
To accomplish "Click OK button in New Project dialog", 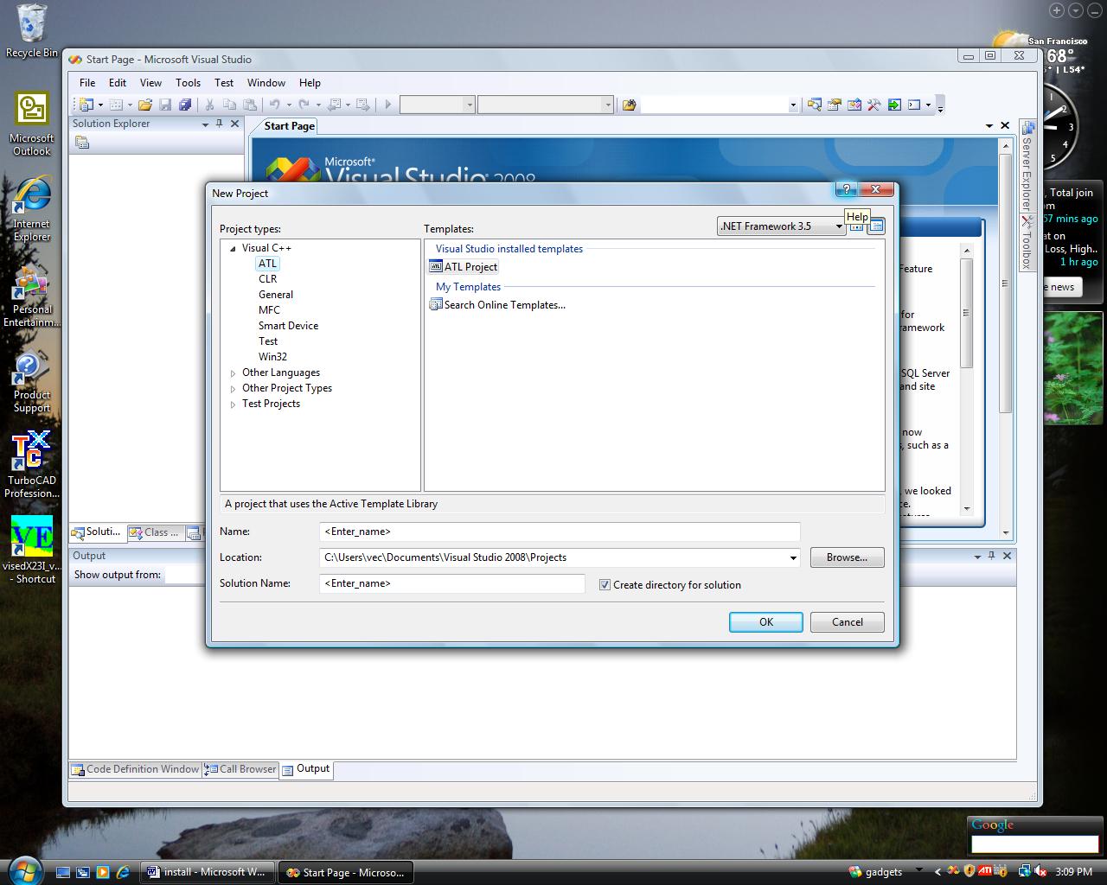I will (x=766, y=622).
